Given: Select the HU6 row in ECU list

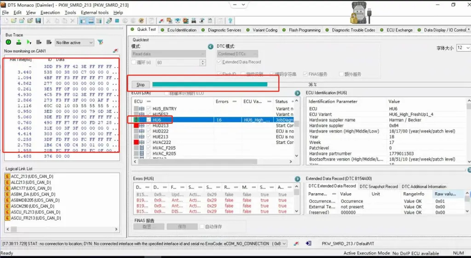Looking at the screenshot, I should 213,120.
